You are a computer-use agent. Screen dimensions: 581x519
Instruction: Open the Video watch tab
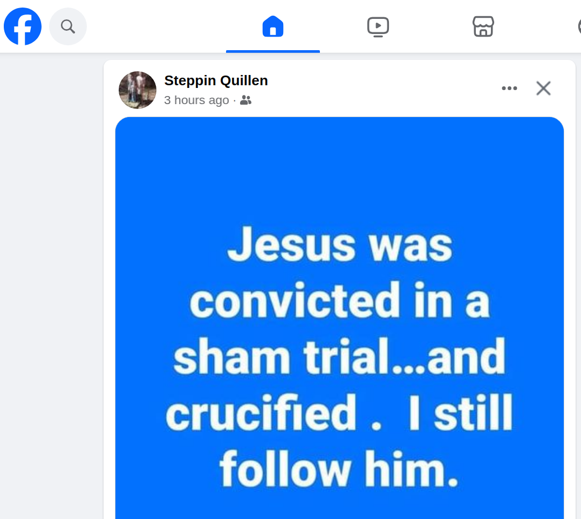pos(378,26)
